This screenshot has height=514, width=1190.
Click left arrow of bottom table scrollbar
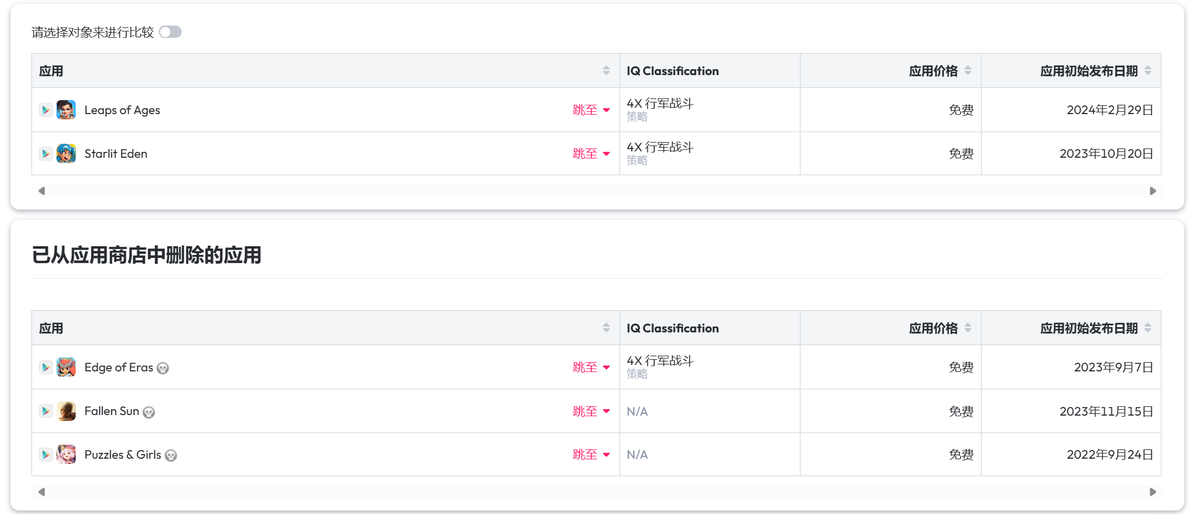pos(41,492)
